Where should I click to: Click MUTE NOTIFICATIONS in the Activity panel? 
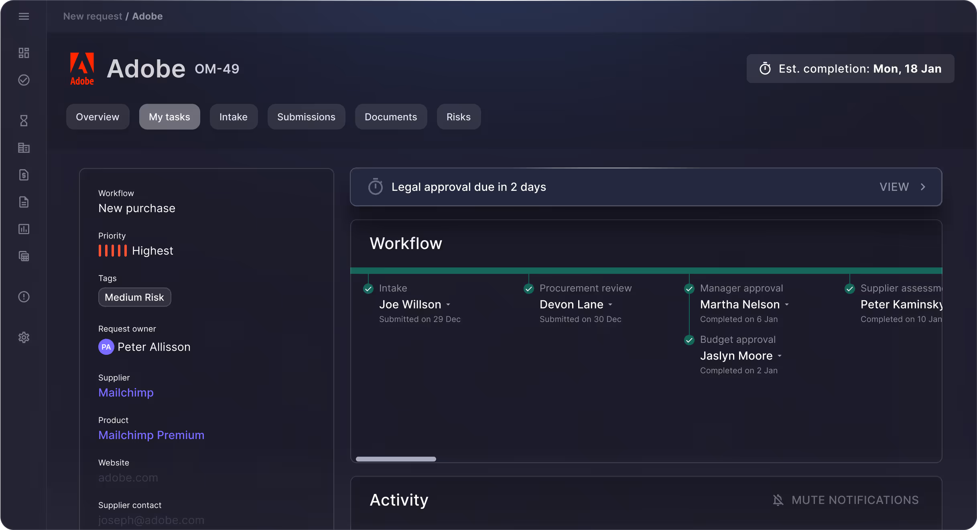tap(855, 500)
